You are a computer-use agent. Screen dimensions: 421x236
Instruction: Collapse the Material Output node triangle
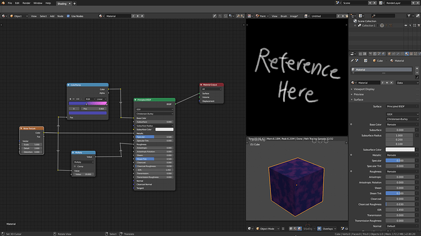coord(201,85)
